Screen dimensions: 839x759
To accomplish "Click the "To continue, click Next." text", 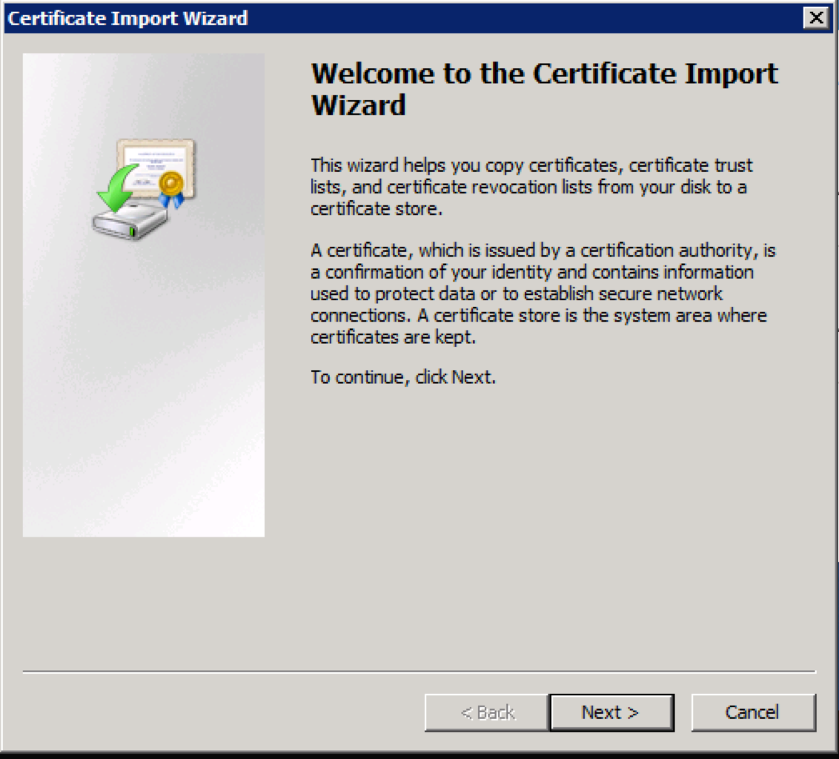I will pos(402,377).
